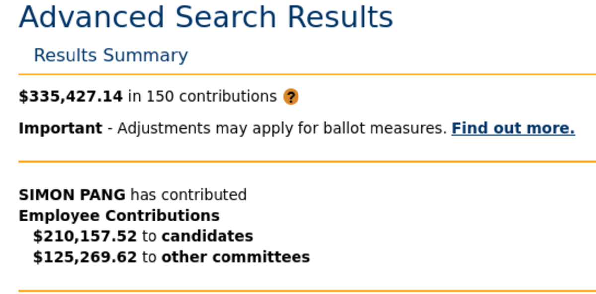Click the word "to" before candidates

[x=149, y=236]
